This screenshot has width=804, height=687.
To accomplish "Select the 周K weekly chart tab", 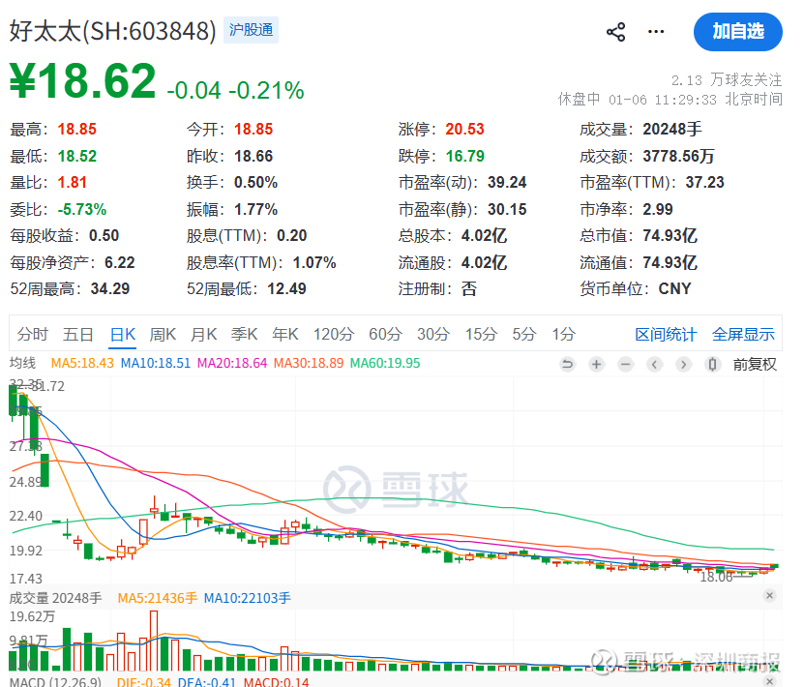I will pyautogui.click(x=163, y=335).
